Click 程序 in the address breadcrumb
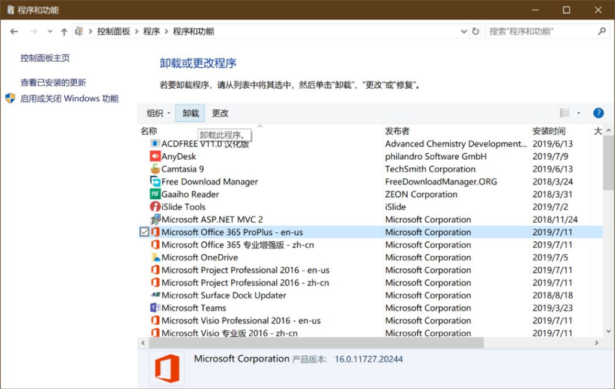 [151, 31]
